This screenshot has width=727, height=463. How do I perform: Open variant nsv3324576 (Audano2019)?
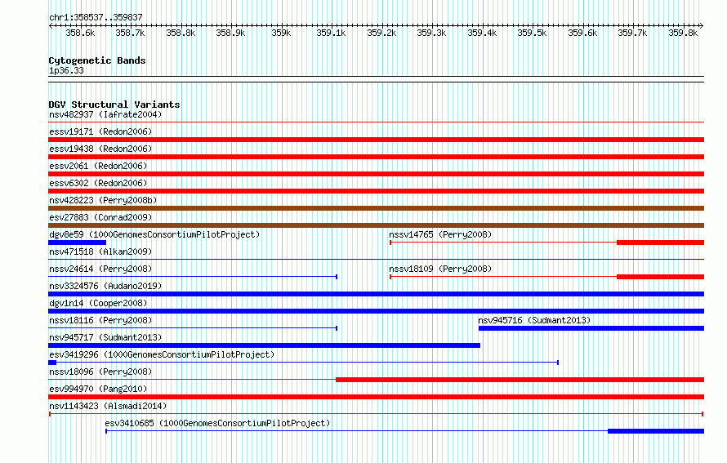[105, 286]
